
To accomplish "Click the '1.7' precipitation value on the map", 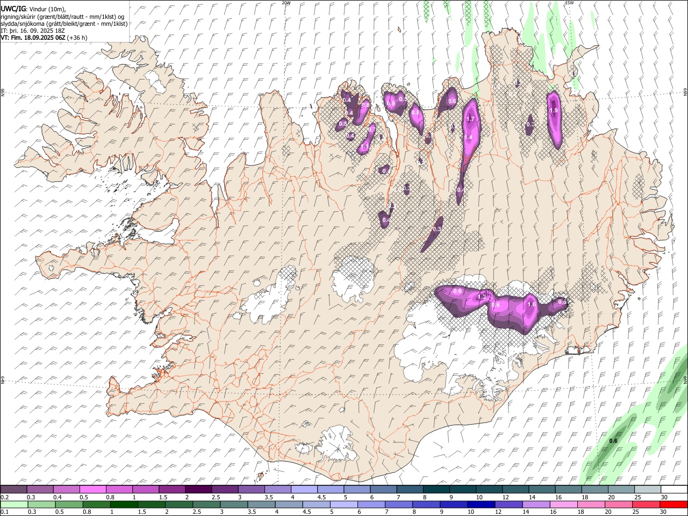I will [x=470, y=119].
